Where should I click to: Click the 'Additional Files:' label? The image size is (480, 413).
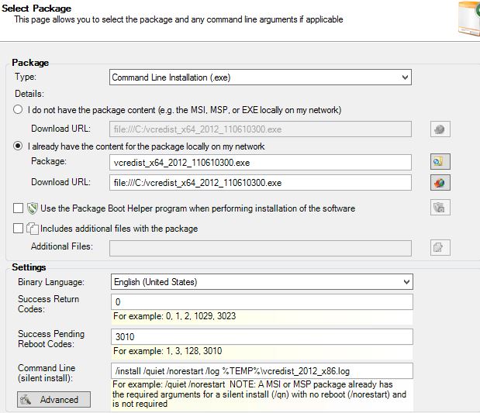(x=62, y=246)
